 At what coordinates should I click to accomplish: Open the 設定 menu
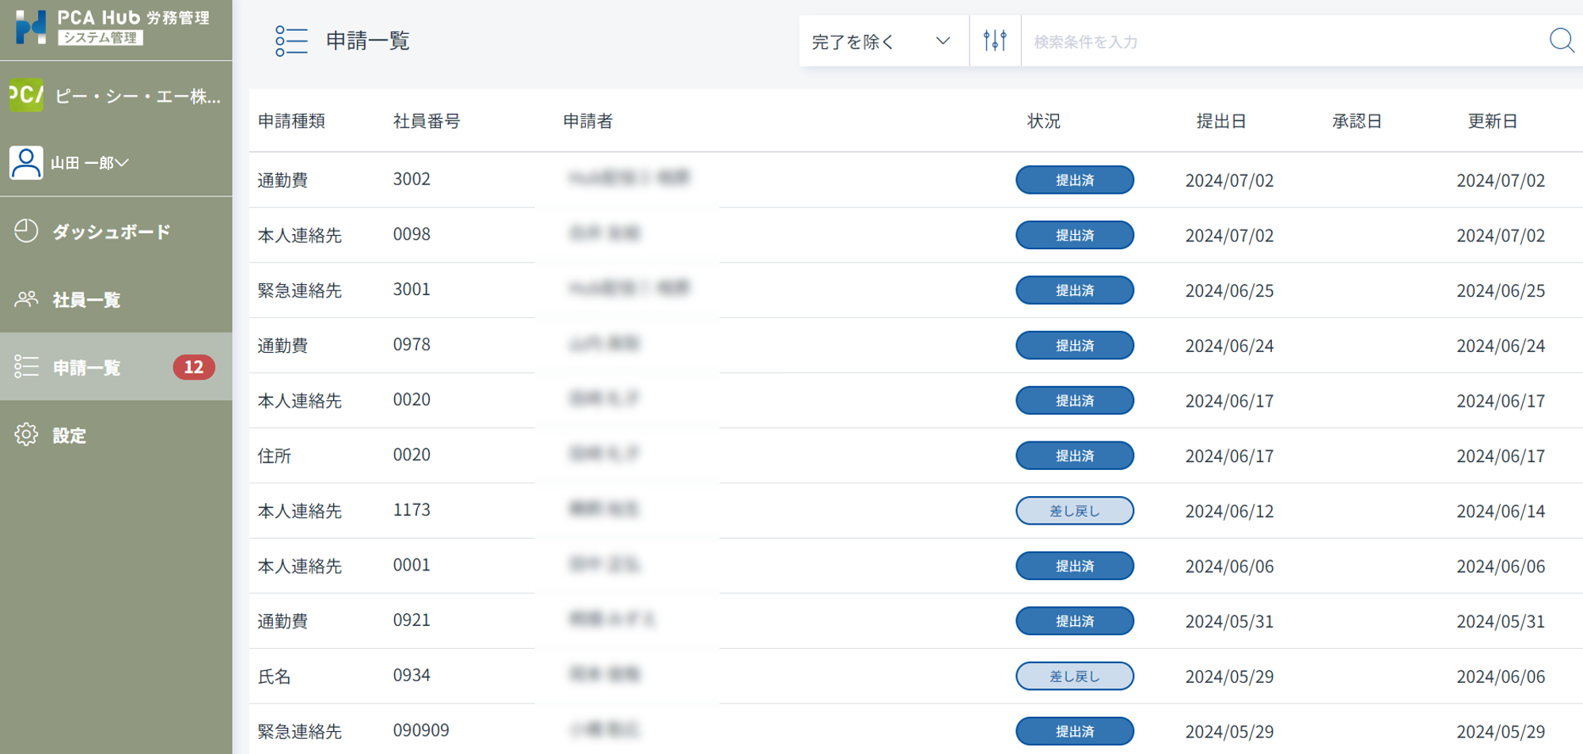click(116, 435)
